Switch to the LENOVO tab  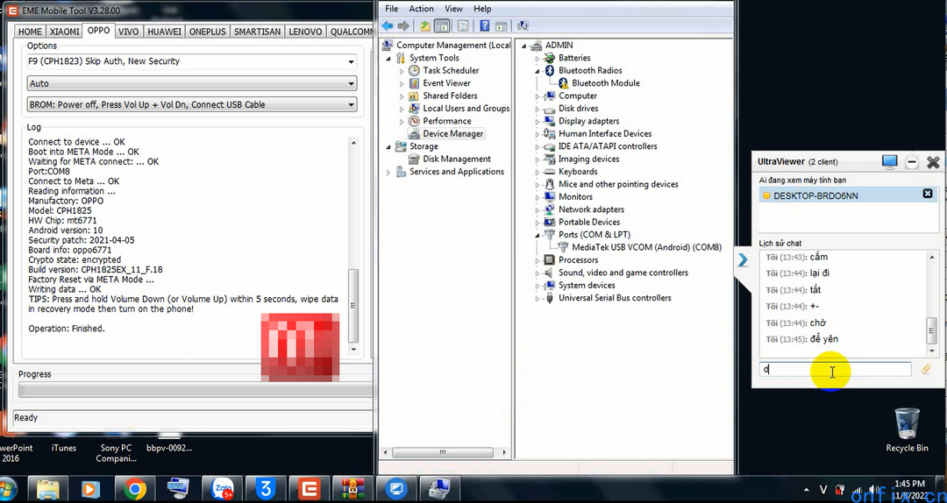click(306, 32)
